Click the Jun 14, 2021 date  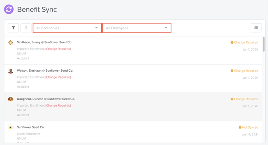250,135
